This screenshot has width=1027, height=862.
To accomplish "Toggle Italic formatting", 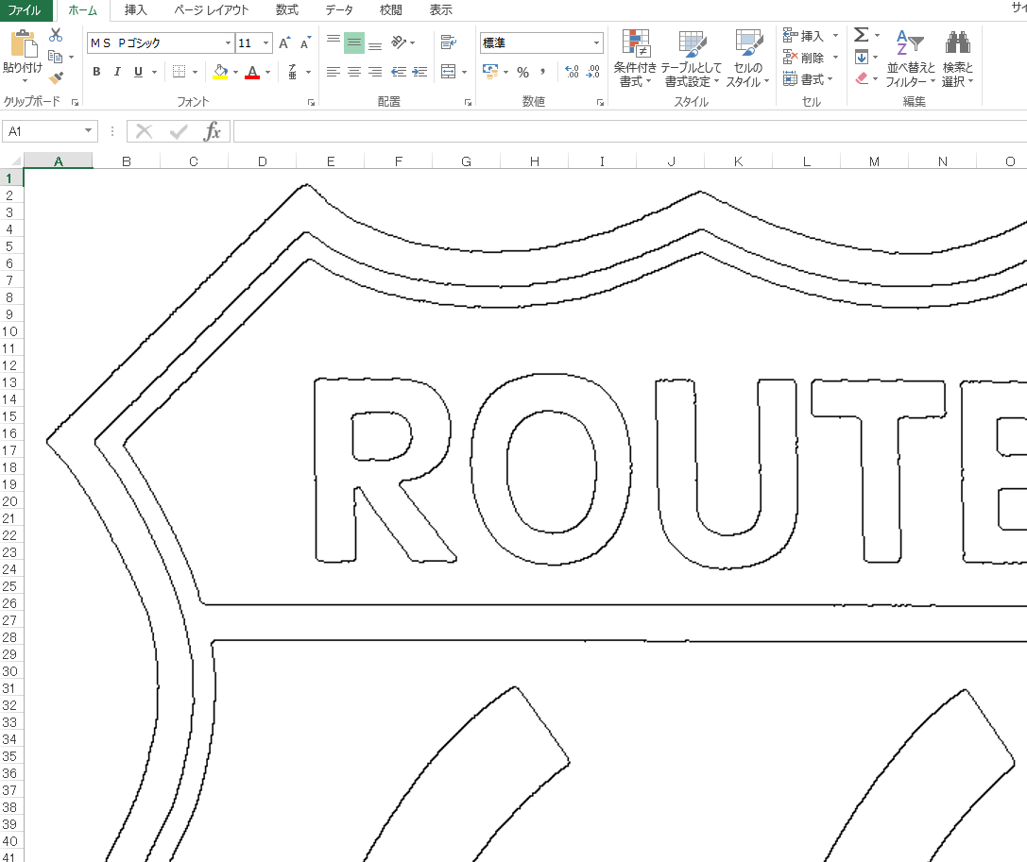I will [117, 72].
